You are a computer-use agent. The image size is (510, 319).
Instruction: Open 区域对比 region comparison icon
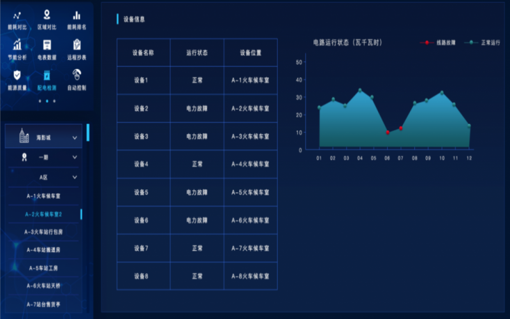tap(47, 15)
